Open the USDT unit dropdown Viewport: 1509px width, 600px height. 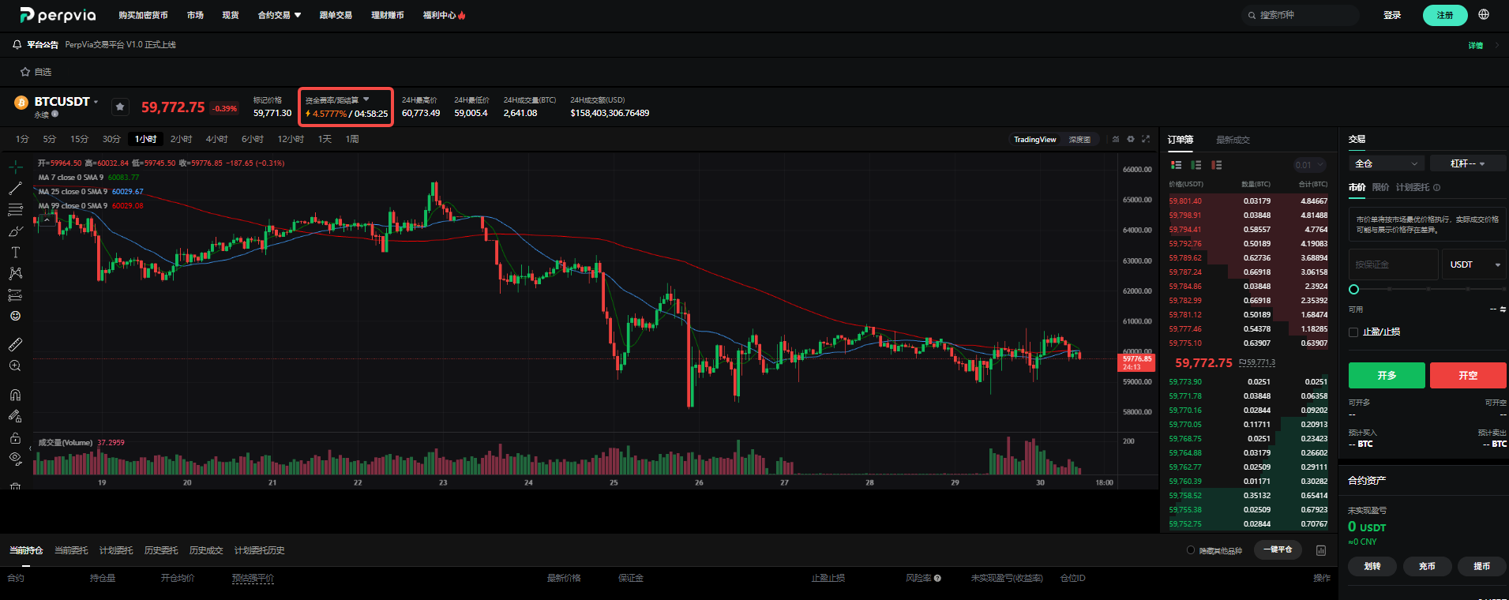[x=1474, y=264]
